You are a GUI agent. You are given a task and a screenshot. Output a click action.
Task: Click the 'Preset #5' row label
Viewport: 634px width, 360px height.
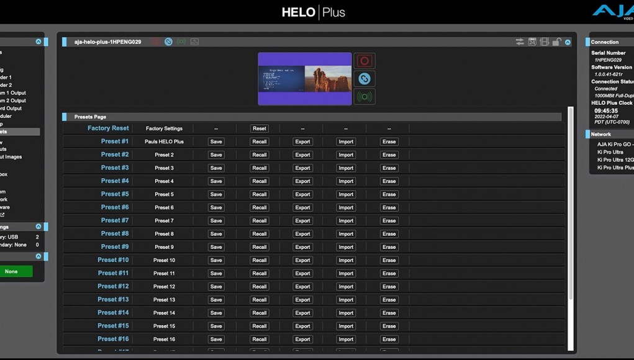pyautogui.click(x=115, y=194)
